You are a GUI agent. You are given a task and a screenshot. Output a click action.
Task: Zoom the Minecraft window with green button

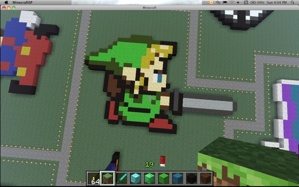click(14, 7)
